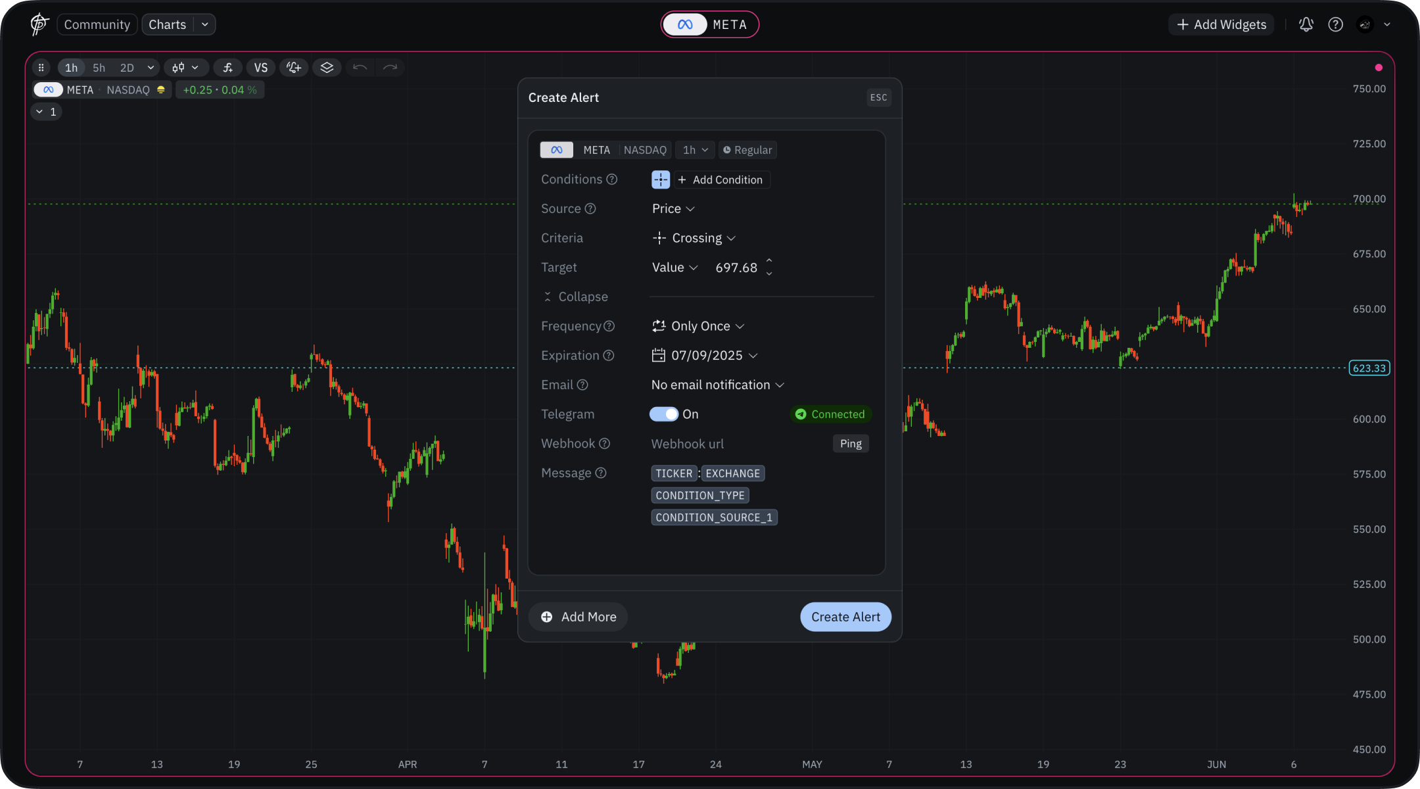Open the email notification dropdown

tap(717, 385)
